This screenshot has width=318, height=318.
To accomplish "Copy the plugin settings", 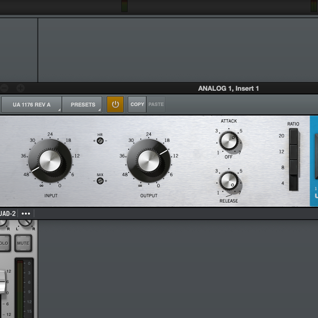I will click(x=137, y=104).
